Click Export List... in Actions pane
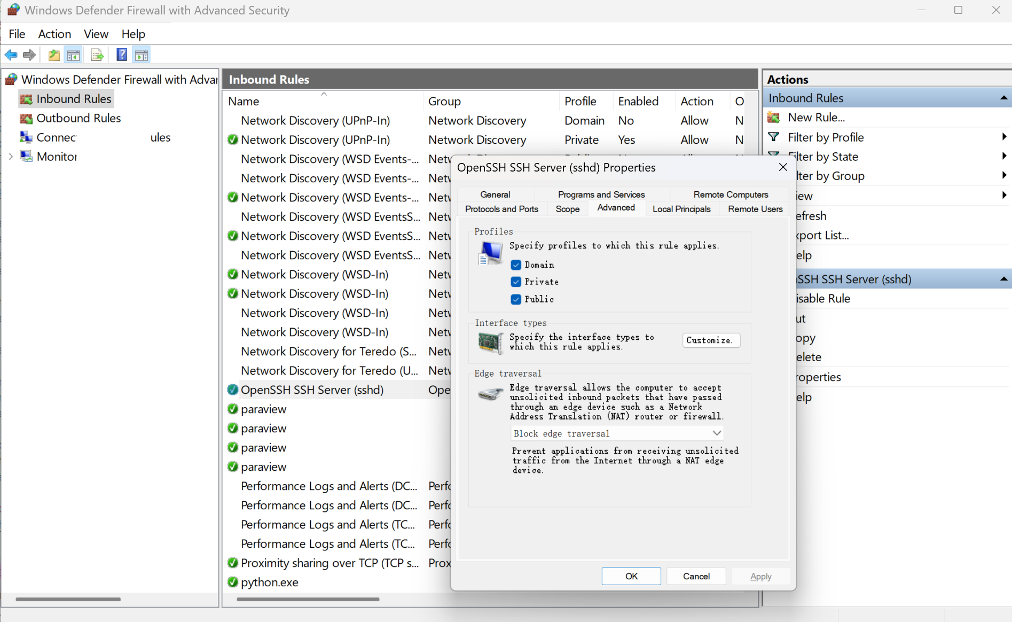This screenshot has width=1012, height=622. 821,236
